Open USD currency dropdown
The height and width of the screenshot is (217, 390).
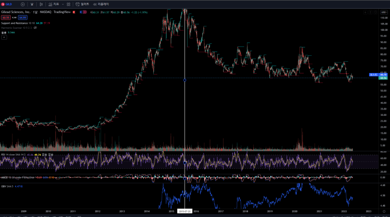pyautogui.click(x=384, y=12)
